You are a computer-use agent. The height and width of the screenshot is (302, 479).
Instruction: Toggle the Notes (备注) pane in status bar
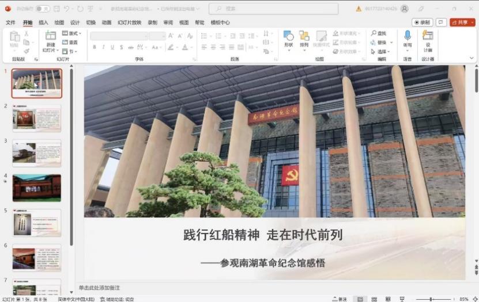340,299
